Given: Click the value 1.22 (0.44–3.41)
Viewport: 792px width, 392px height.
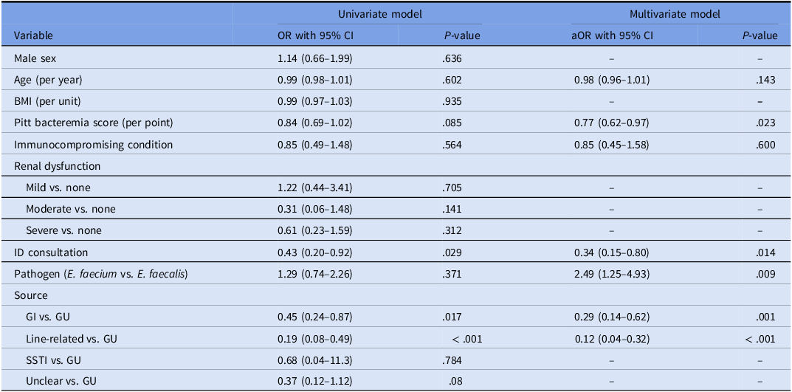Looking at the screenshot, I should pos(314,188).
